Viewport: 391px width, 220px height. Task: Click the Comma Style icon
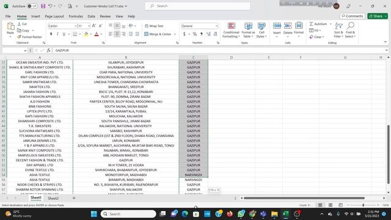[x=201, y=34]
